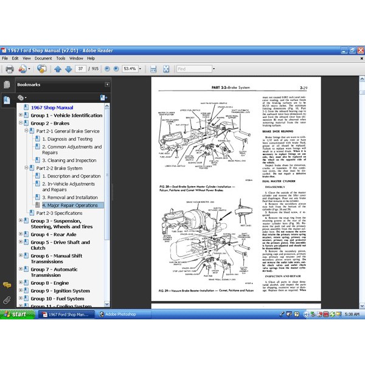This screenshot has width=365, height=365.
Task: Open the Document menu
Action: tap(43, 58)
